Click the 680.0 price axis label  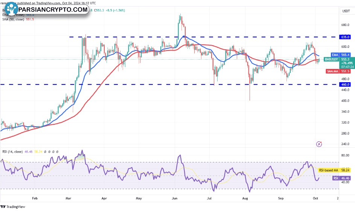345,25
